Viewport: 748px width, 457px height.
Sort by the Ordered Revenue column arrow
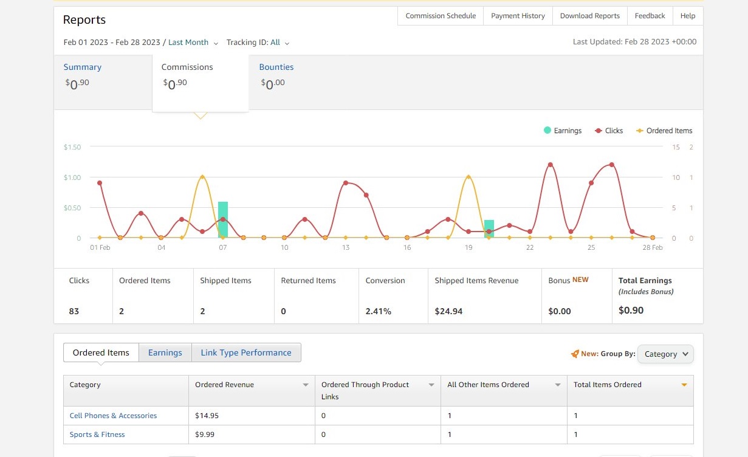click(305, 385)
